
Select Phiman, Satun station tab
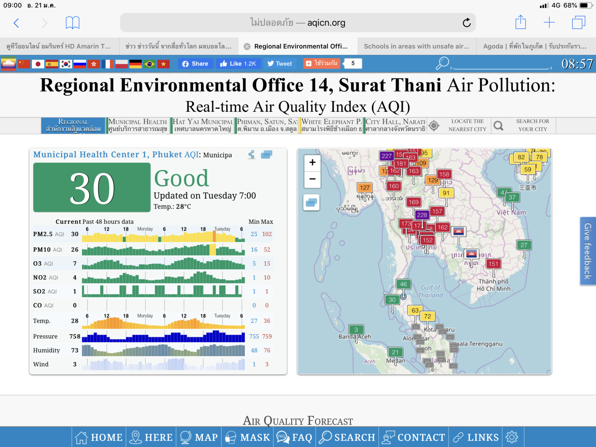click(267, 125)
